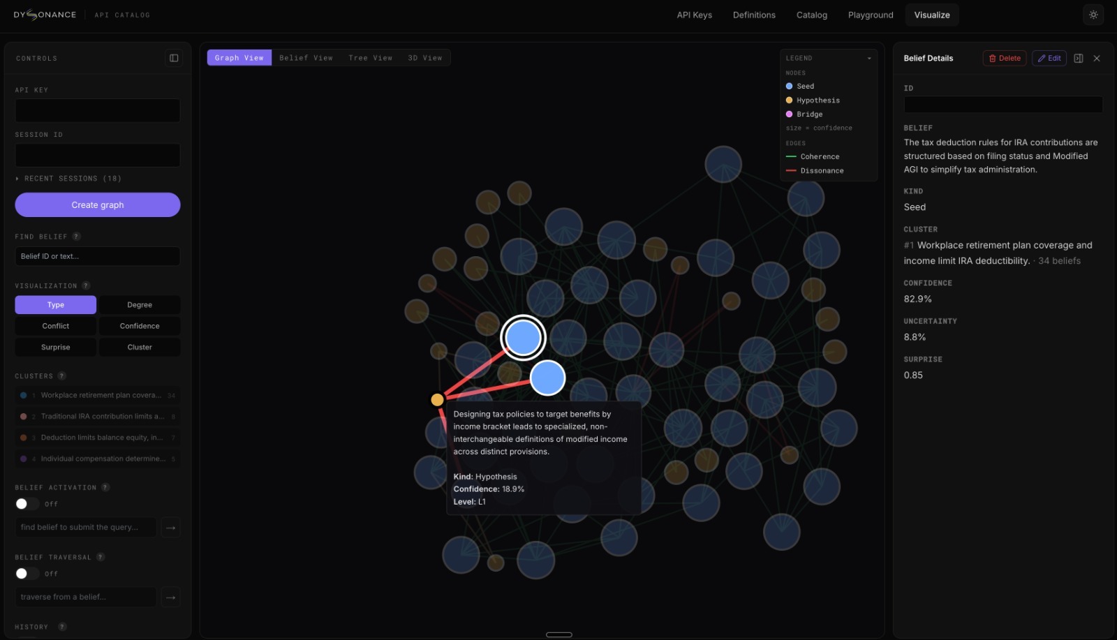Dock the Belief Details panel icon
Viewport: 1117px width, 640px height.
pyautogui.click(x=1079, y=58)
